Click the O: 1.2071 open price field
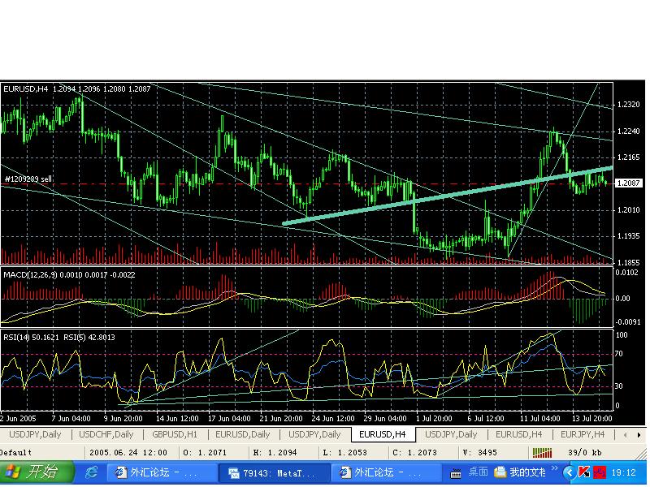Image resolution: width=650 pixels, height=487 pixels. (x=204, y=453)
